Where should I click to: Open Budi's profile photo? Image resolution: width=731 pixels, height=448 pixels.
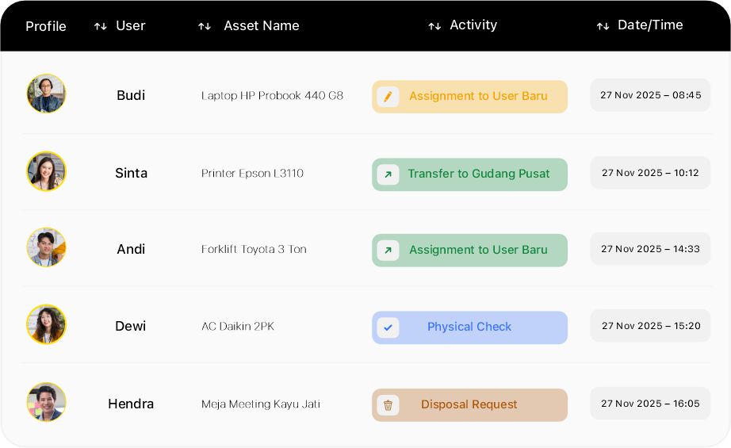(x=46, y=94)
